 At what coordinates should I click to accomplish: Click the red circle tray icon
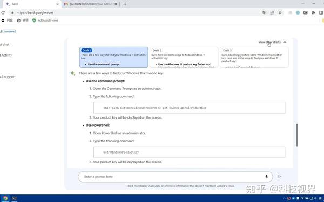[x=289, y=198]
